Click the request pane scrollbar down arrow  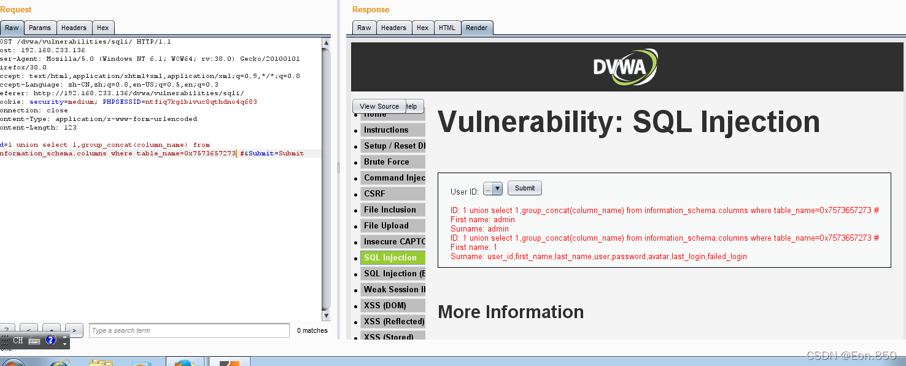tap(327, 316)
